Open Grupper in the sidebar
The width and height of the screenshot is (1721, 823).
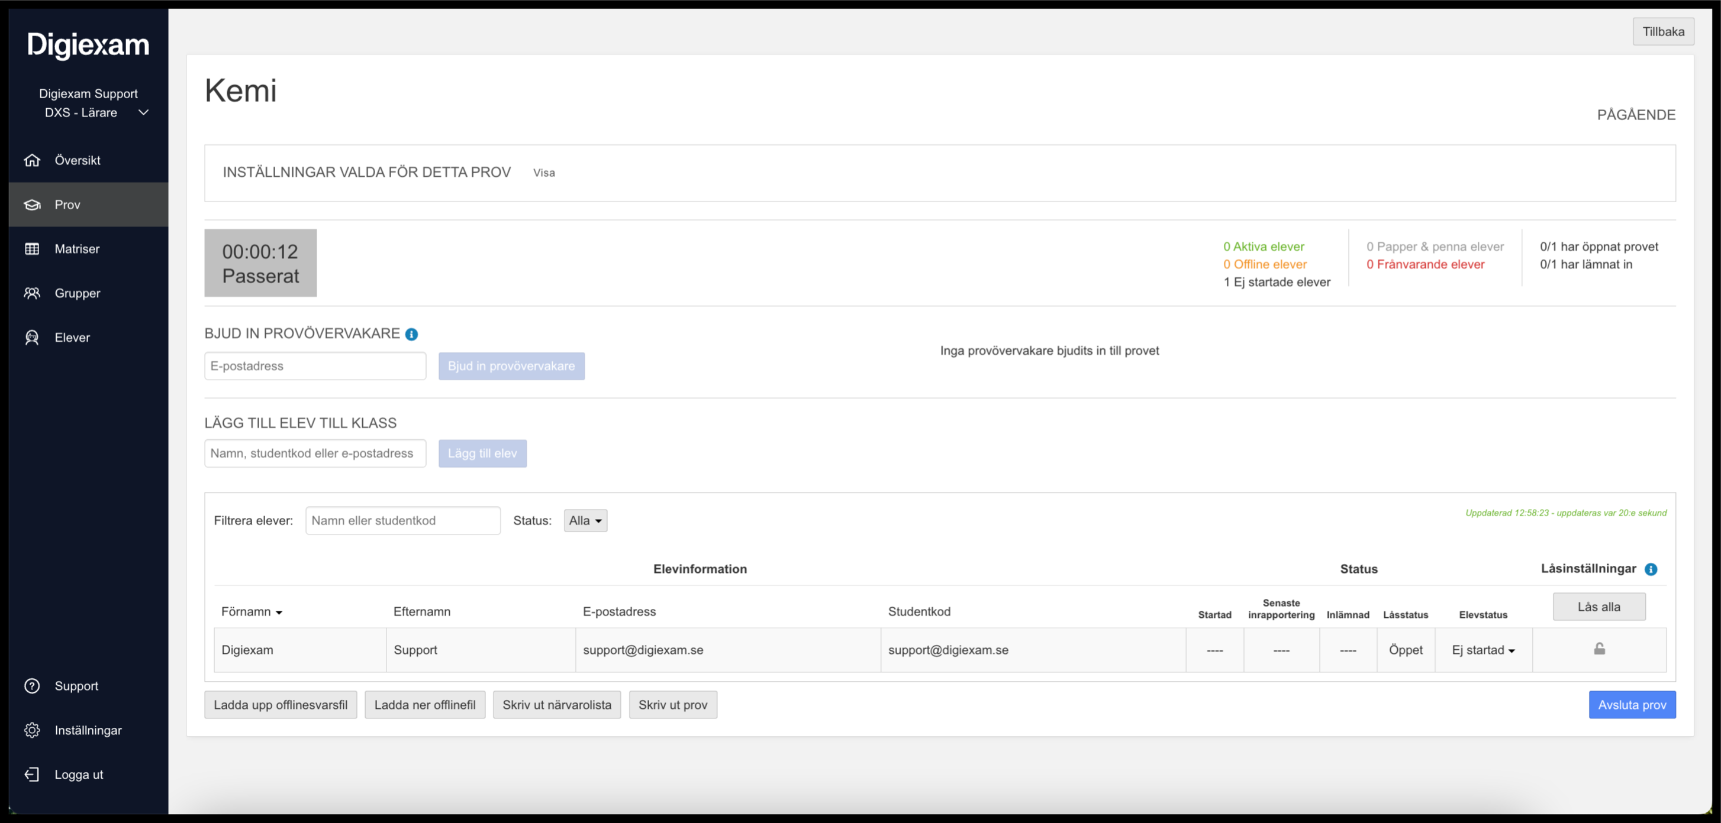(88, 293)
